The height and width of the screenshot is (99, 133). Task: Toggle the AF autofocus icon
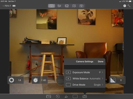(x=66, y=96)
